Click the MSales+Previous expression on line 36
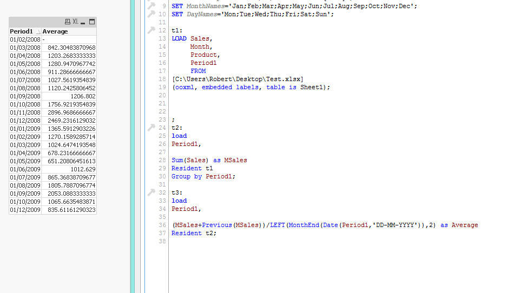Viewport: 507px width, 293px height. [x=325, y=225]
